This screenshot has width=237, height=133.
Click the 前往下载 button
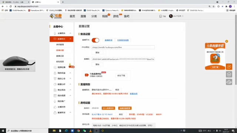[x=121, y=75]
